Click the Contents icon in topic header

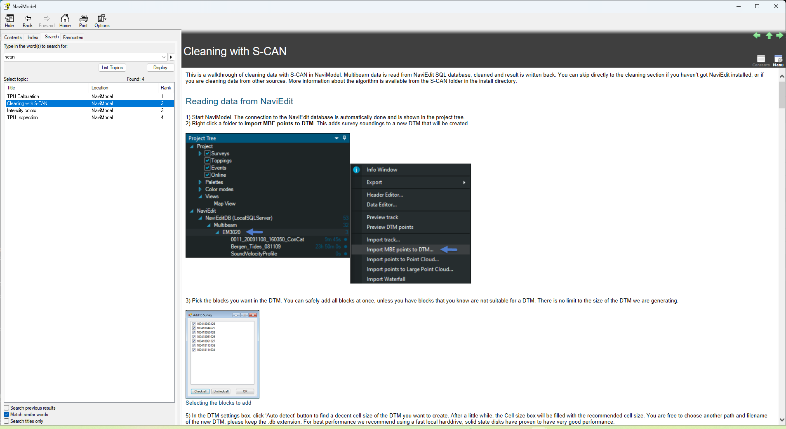tap(761, 61)
